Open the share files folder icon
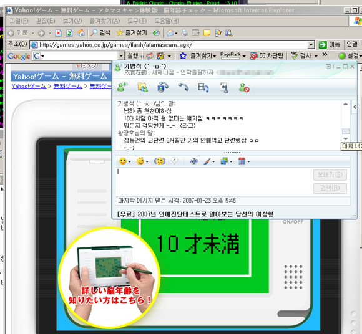The height and width of the screenshot is (334, 362). pos(143,87)
